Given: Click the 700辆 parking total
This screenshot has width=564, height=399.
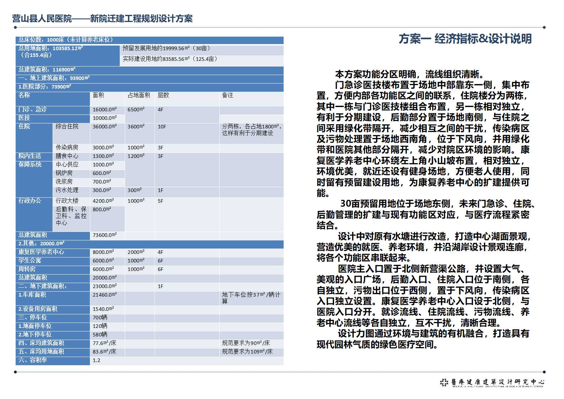Looking at the screenshot, I should click(x=100, y=318).
